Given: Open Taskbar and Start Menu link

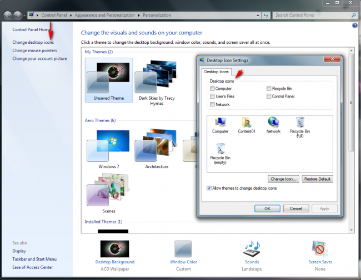Looking at the screenshot, I should [x=34, y=259].
